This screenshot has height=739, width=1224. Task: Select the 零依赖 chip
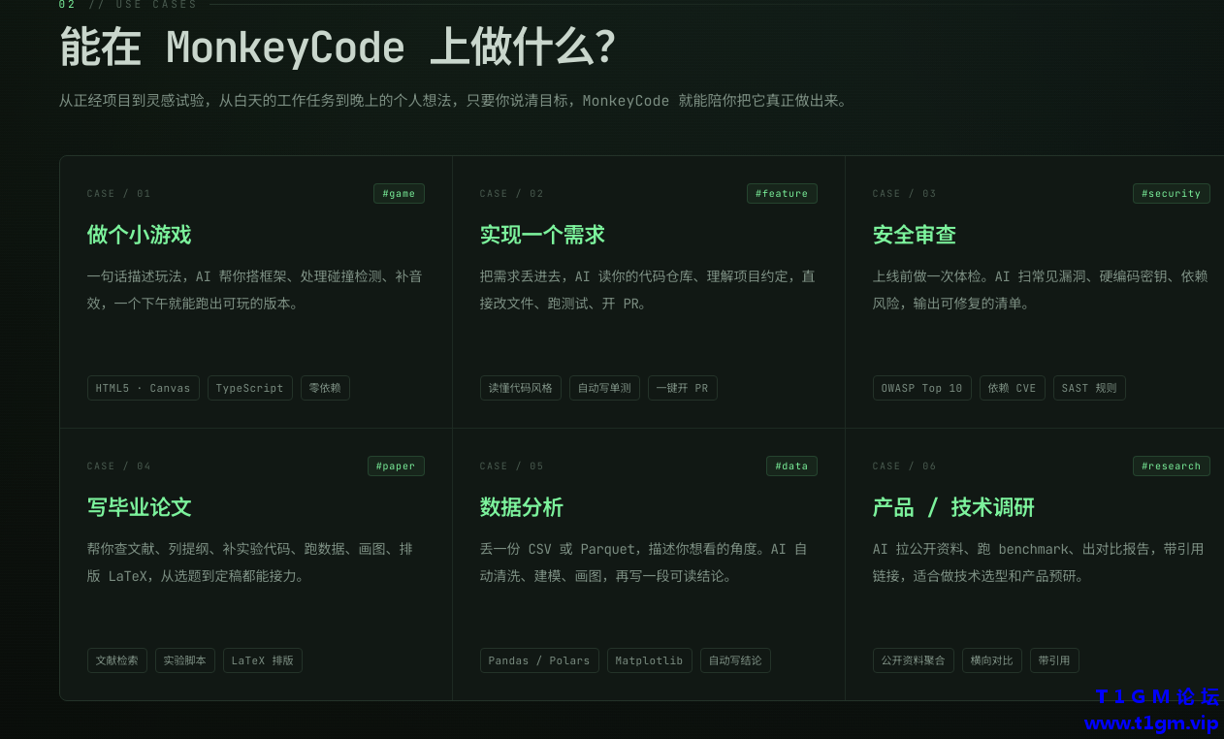[x=325, y=388]
